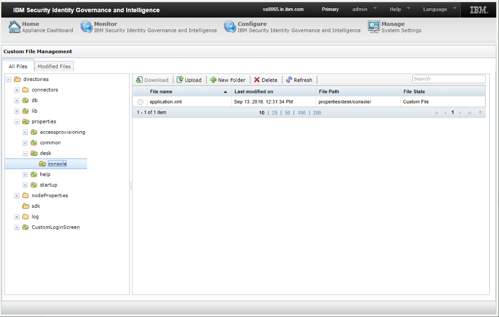Select the console tree item label
The height and width of the screenshot is (317, 499).
[58, 164]
